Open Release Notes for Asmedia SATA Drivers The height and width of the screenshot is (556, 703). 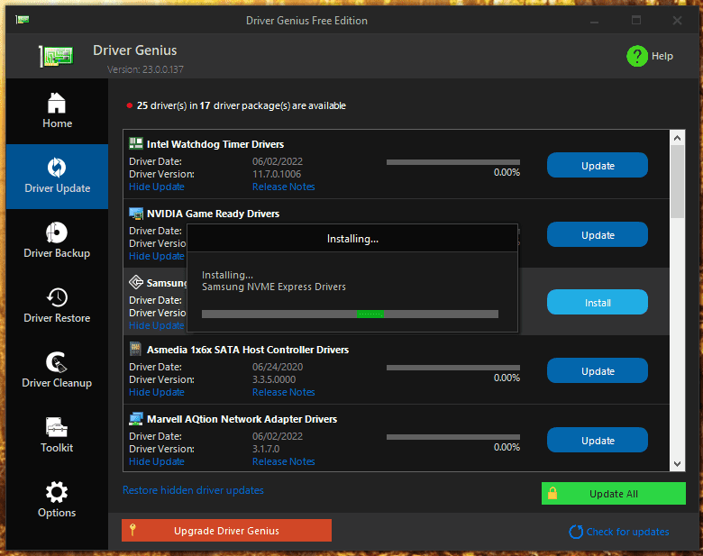pyautogui.click(x=283, y=392)
